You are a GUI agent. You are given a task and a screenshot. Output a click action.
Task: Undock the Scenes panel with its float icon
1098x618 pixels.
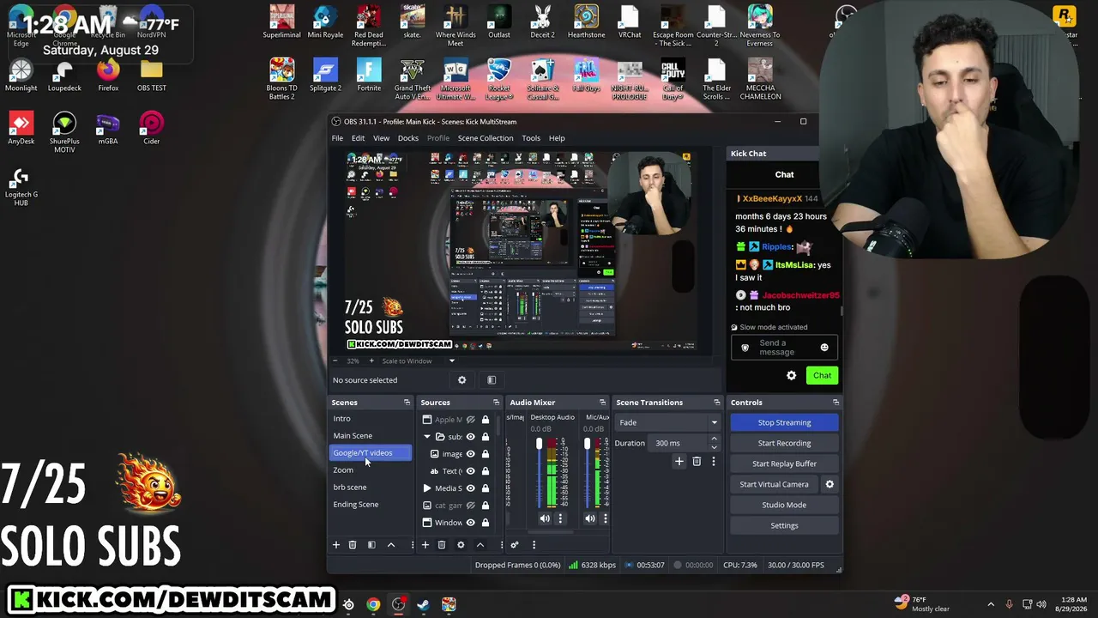(x=407, y=403)
